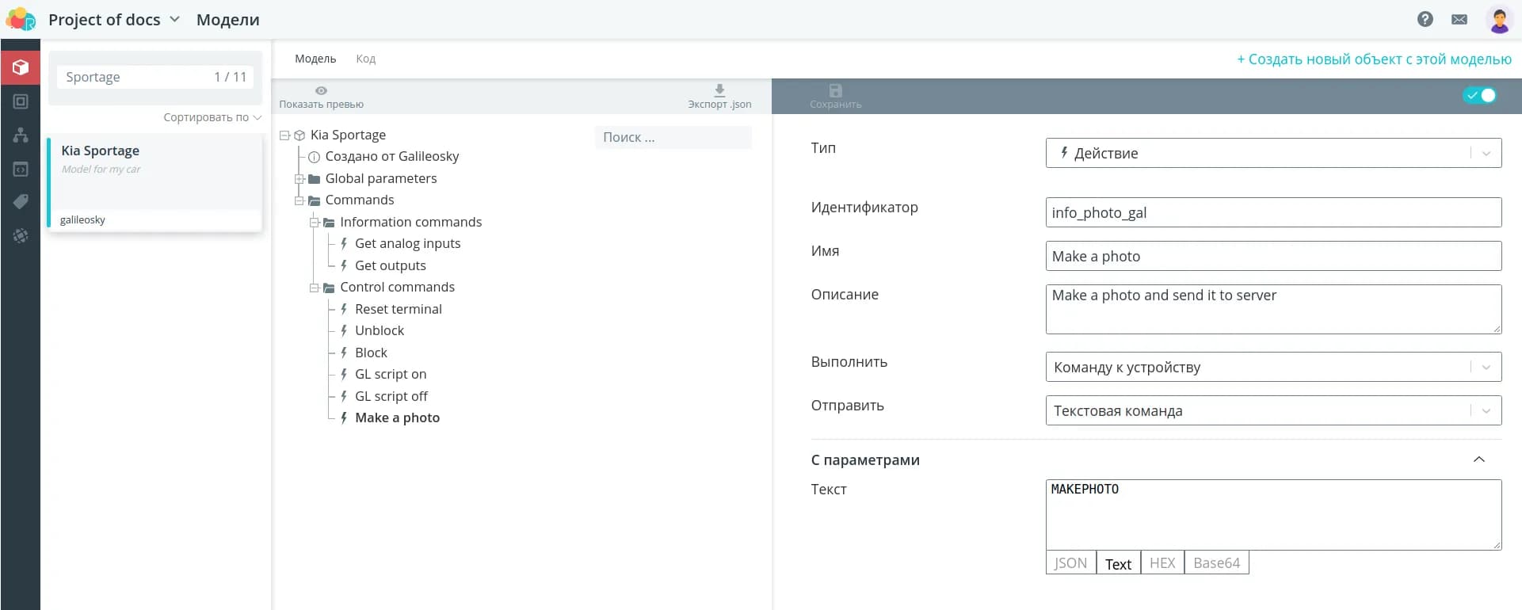Click the Export .json download icon

click(719, 91)
